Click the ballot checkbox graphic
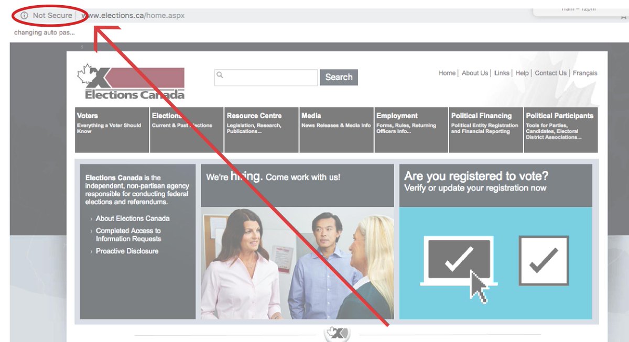Viewport: 629px width, 342px height. coord(544,260)
